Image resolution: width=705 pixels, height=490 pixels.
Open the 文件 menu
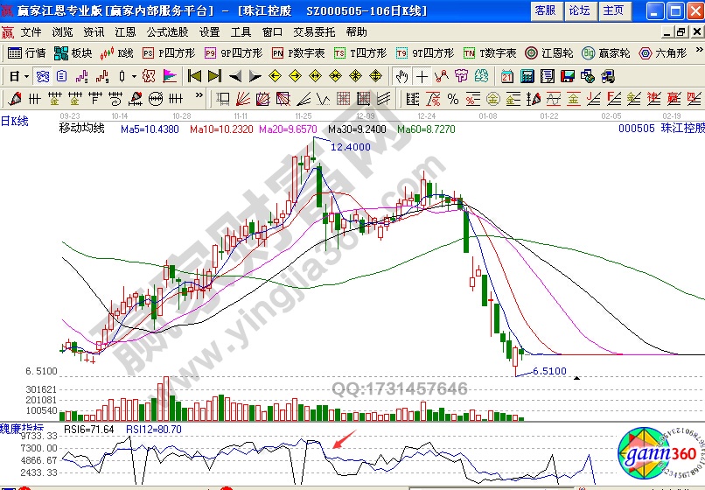31,32
